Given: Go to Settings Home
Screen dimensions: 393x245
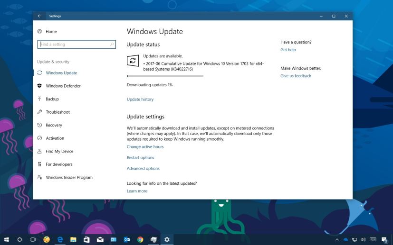Looking at the screenshot, I should coord(51,31).
